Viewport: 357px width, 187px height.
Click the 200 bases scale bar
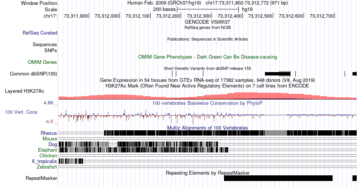pos(208,9)
